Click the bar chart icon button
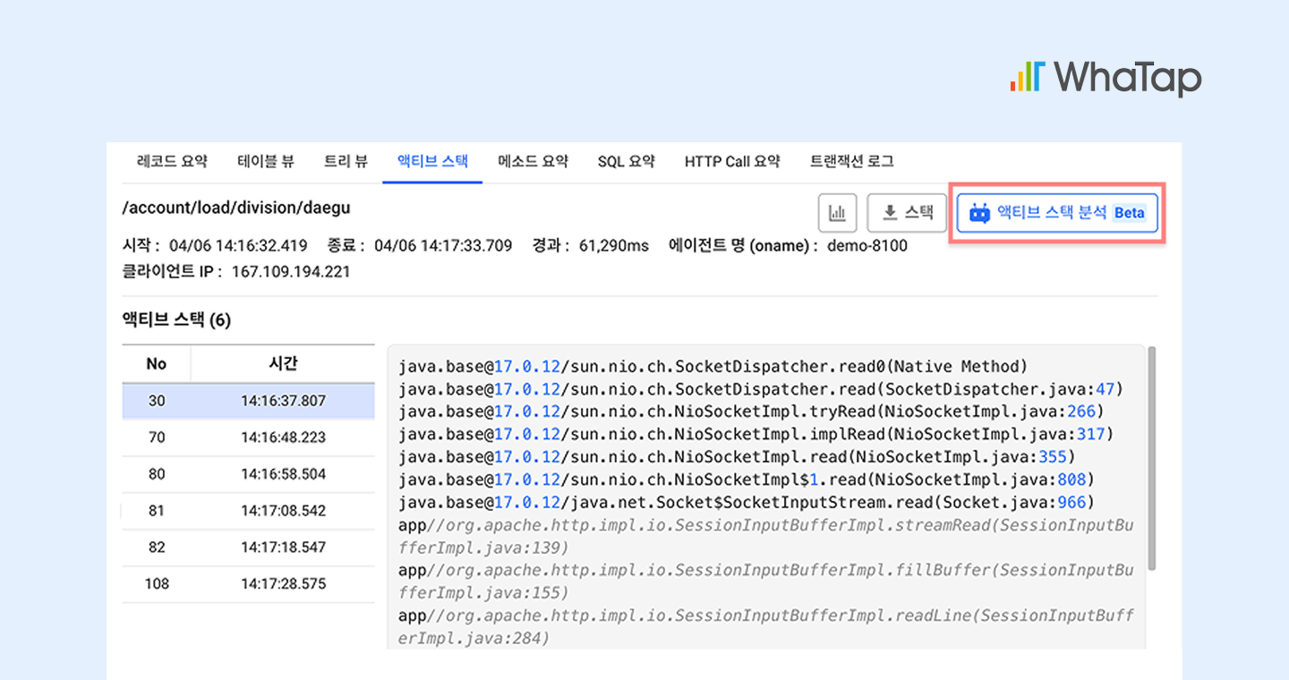This screenshot has width=1289, height=680. click(837, 213)
